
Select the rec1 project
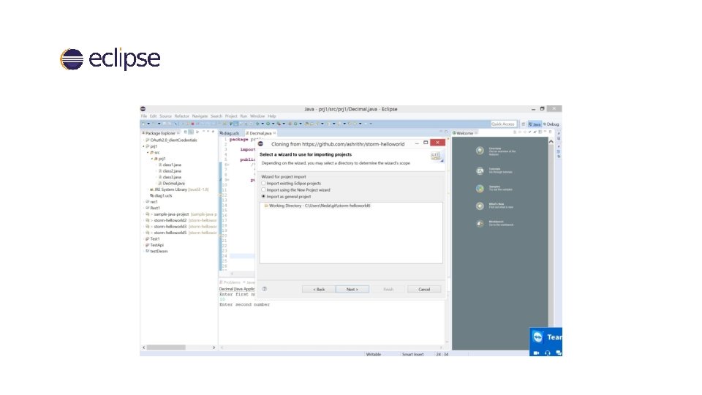pyautogui.click(x=152, y=202)
